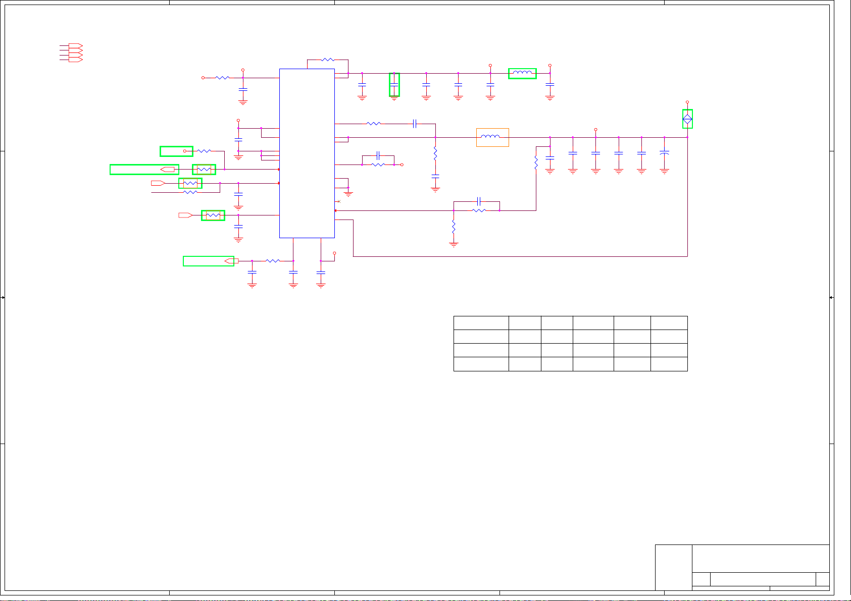The height and width of the screenshot is (601, 851).
Task: Select the vertical resistor beside the output capacitor bank
Action: coord(536,162)
